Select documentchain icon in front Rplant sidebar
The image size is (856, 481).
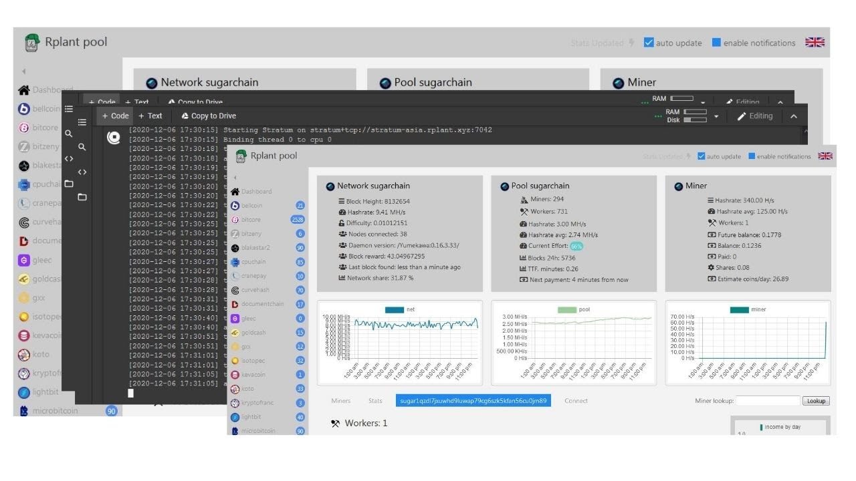[235, 304]
